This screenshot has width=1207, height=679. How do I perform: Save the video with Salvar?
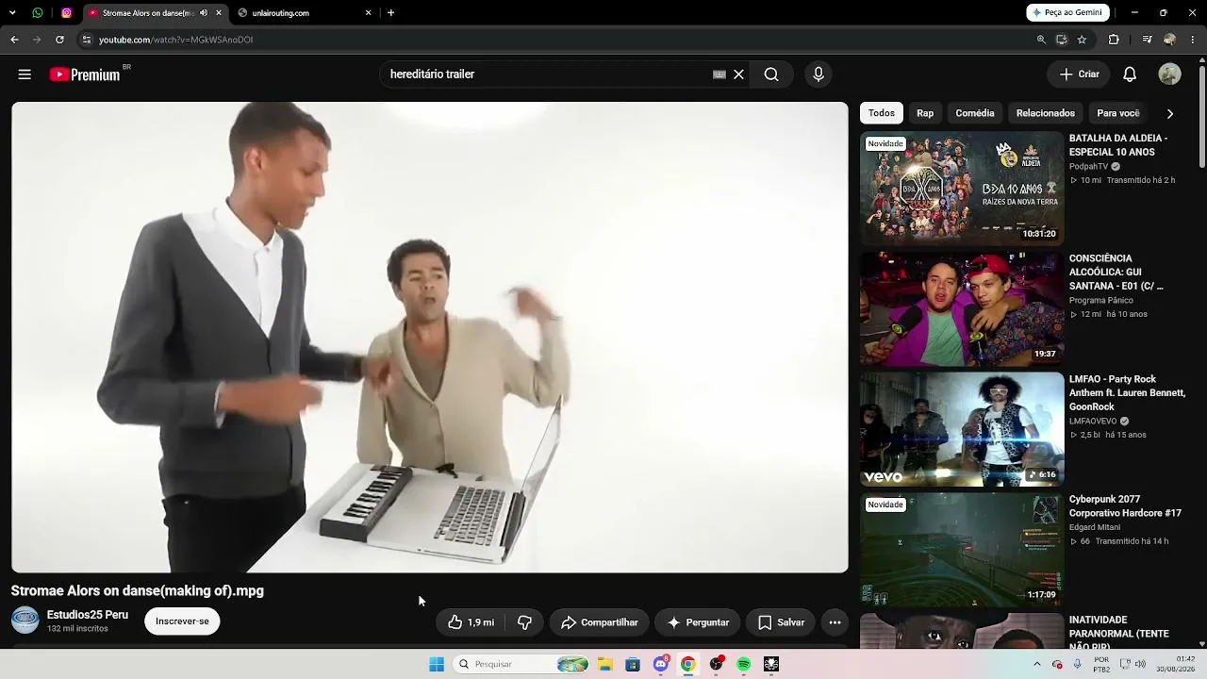click(x=781, y=622)
